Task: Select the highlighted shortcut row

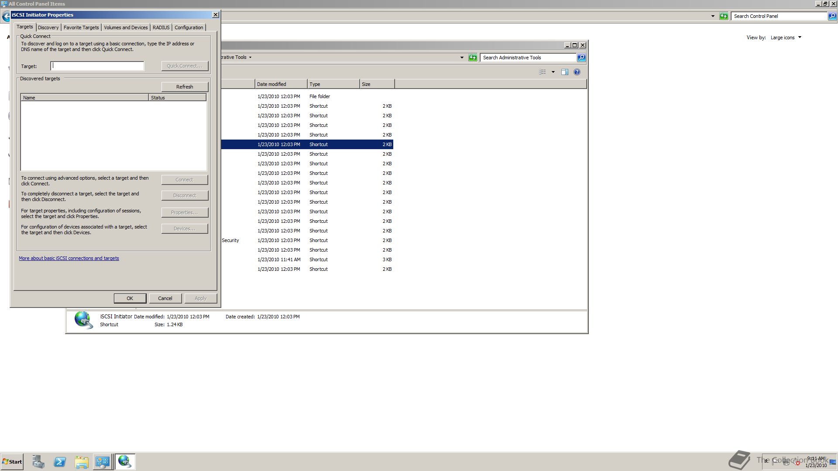Action: (307, 144)
